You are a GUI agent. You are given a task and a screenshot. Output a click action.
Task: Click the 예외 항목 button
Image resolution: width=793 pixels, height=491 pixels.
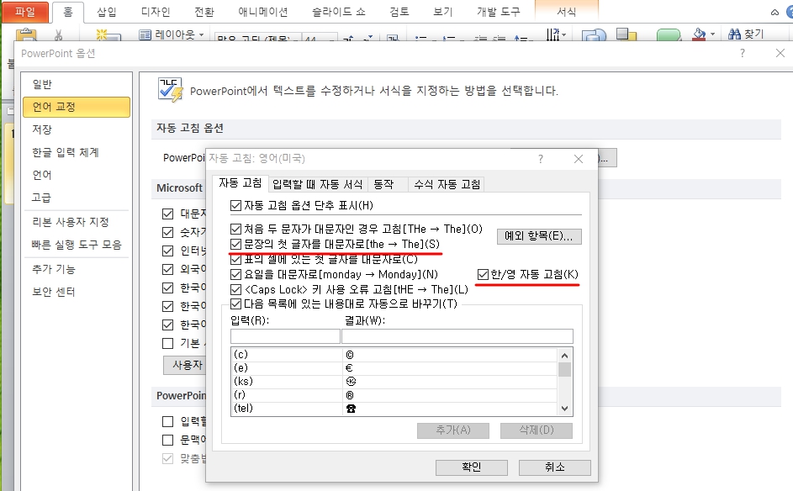point(539,236)
